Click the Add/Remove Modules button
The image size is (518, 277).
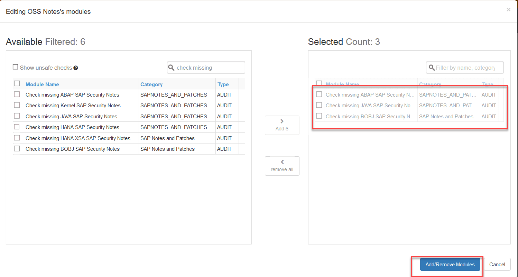pos(450,265)
